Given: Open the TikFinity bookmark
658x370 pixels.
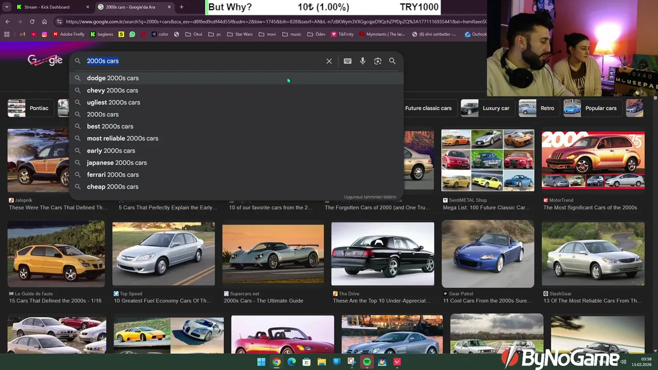Looking at the screenshot, I should (342, 34).
